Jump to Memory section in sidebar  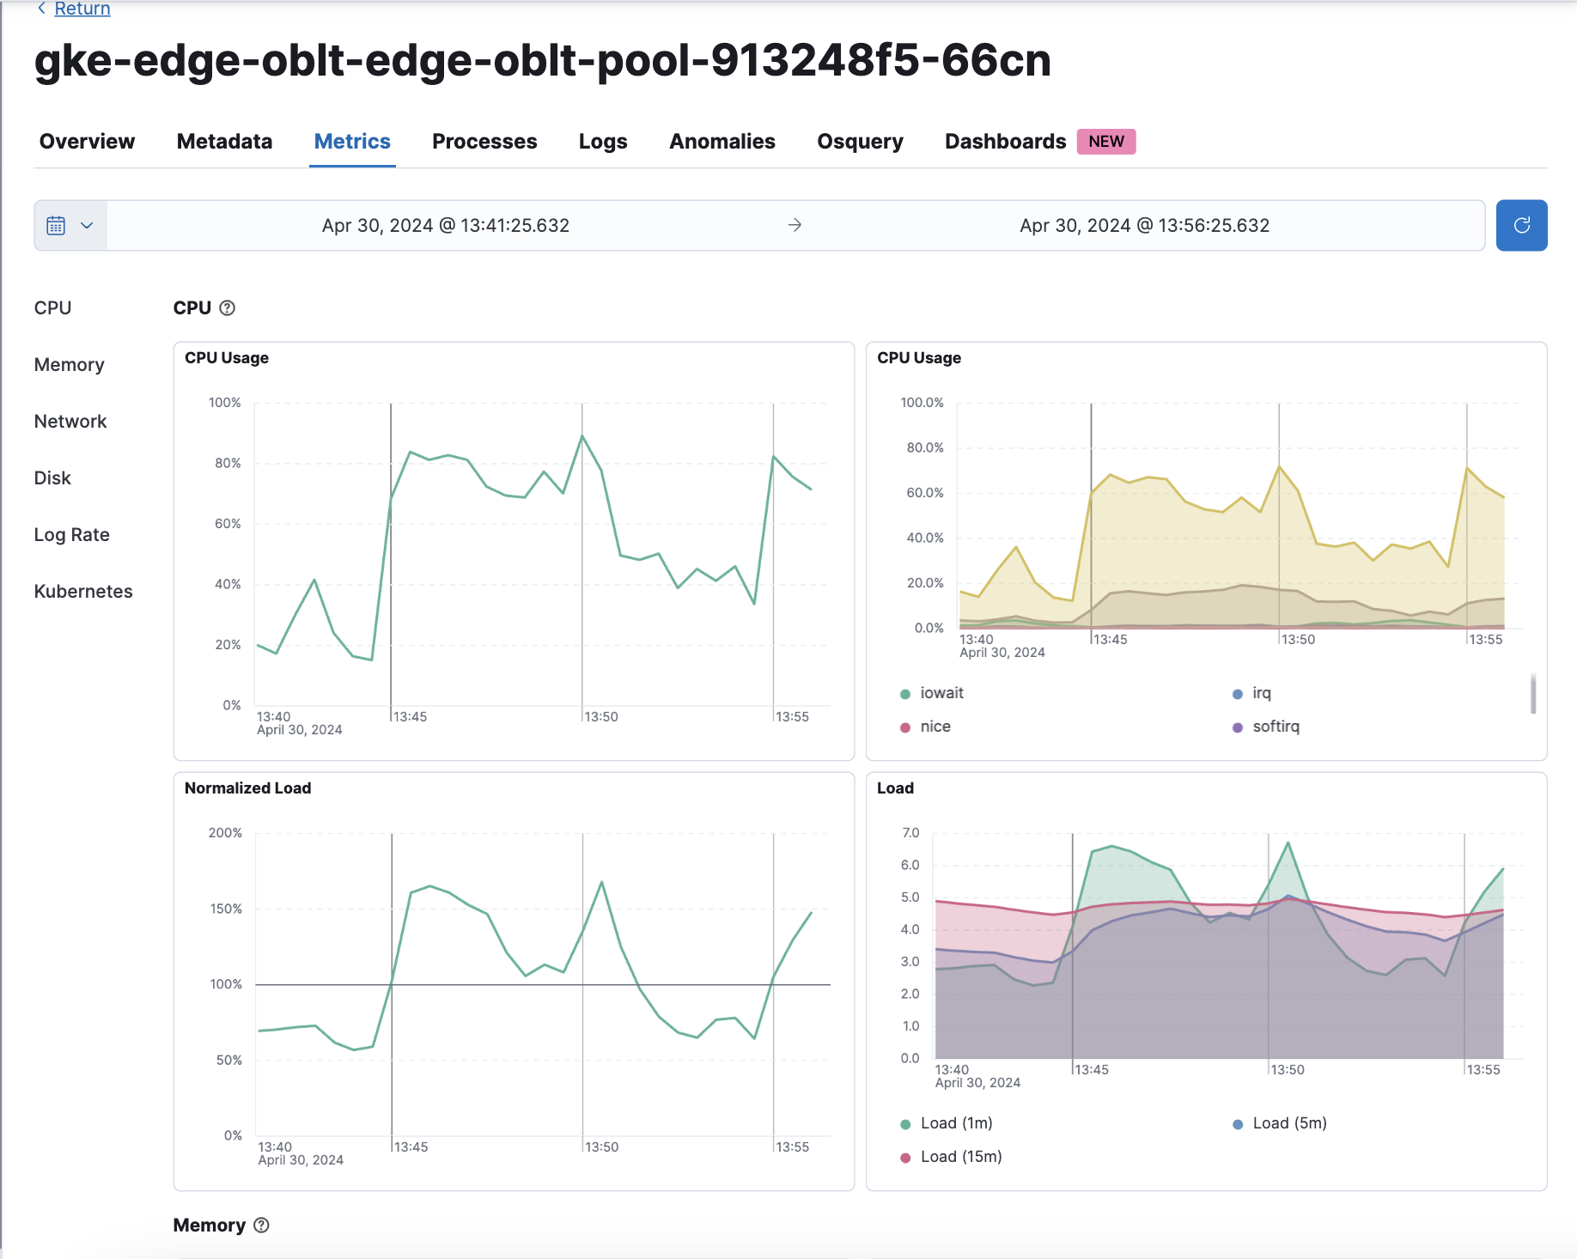[x=69, y=365]
